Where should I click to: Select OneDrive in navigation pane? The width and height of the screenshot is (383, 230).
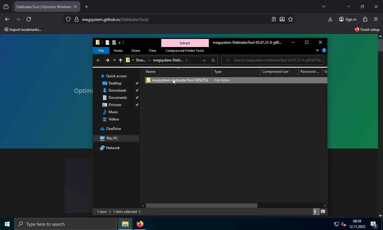click(113, 129)
